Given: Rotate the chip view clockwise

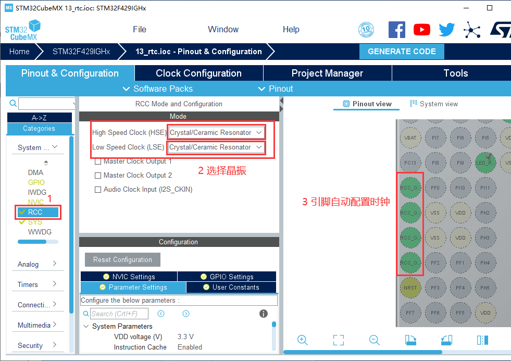Looking at the screenshot, I should 410,340.
